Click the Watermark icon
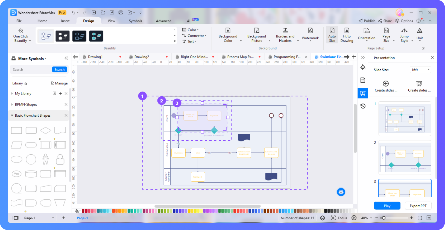 coord(310,30)
